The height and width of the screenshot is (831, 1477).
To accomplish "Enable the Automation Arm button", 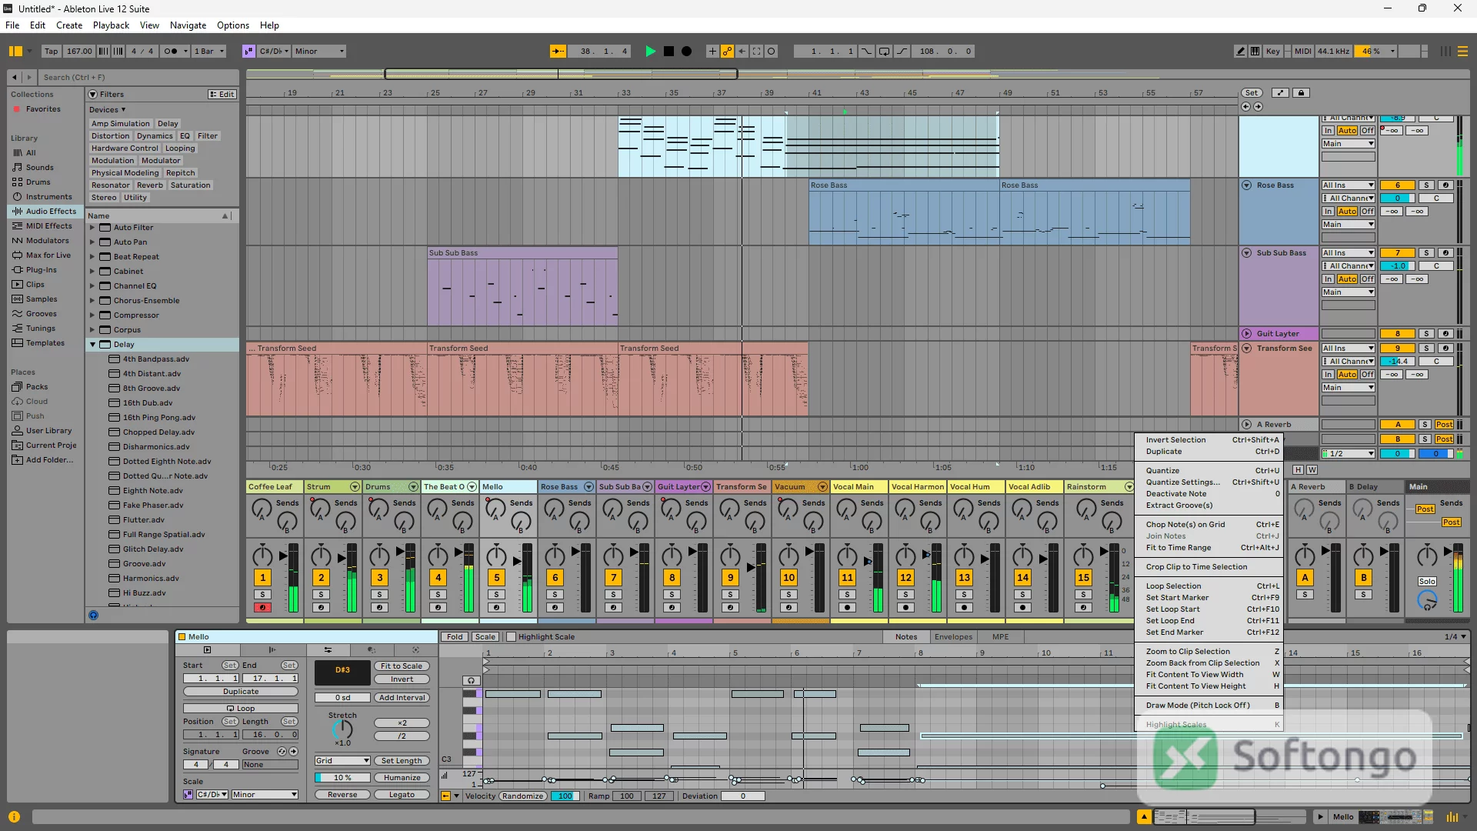I will (x=727, y=52).
